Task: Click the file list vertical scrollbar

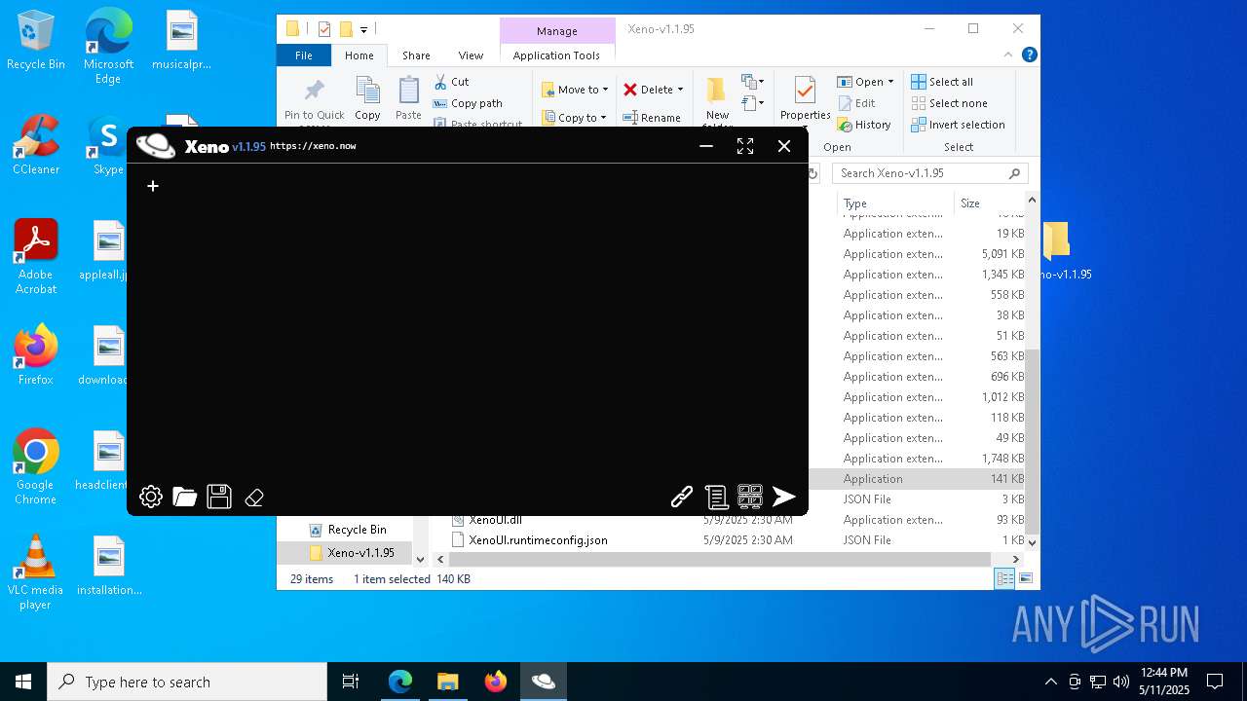Action: tap(1033, 443)
